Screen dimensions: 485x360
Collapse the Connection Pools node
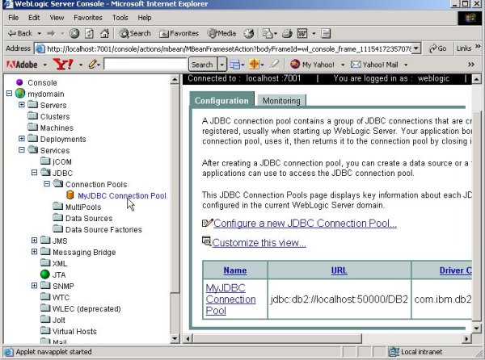click(x=47, y=184)
